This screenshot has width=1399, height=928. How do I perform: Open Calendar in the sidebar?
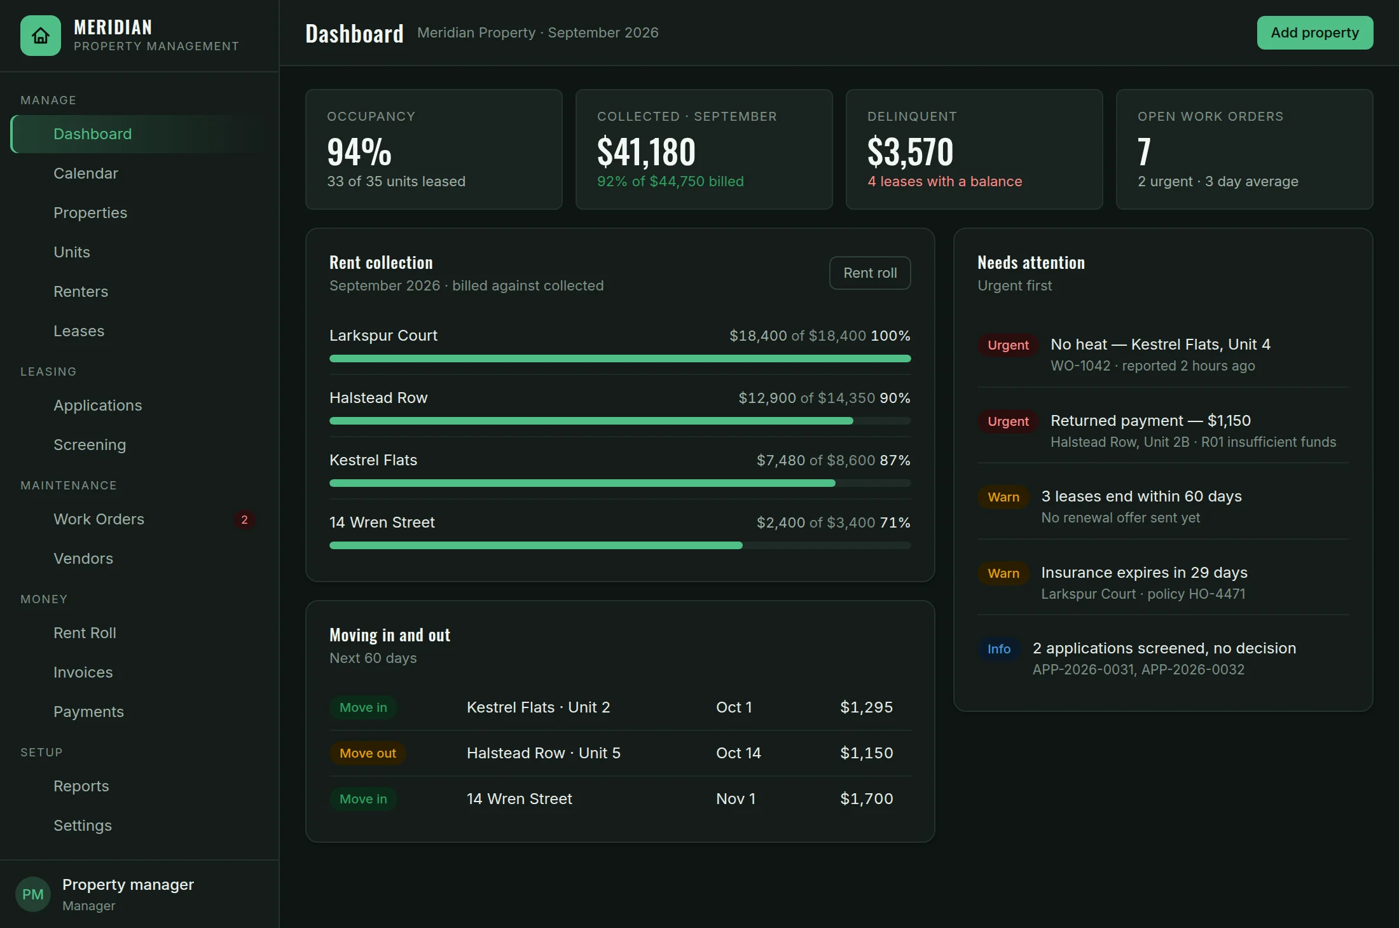(x=139, y=174)
